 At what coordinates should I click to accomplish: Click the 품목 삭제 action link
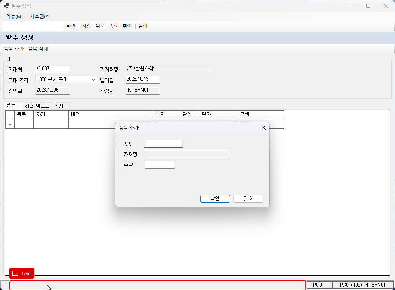tap(38, 49)
